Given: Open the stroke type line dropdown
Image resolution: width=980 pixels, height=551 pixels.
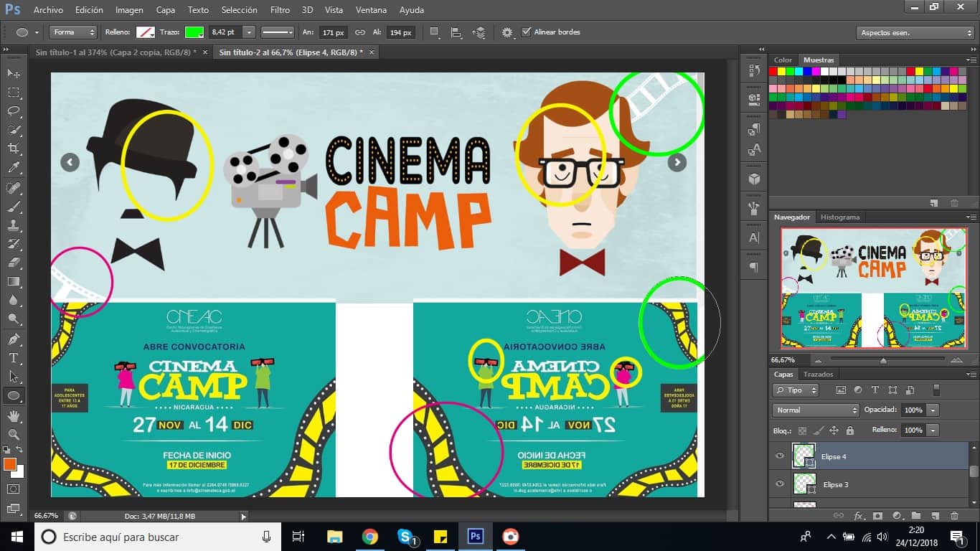Looking at the screenshot, I should [278, 32].
